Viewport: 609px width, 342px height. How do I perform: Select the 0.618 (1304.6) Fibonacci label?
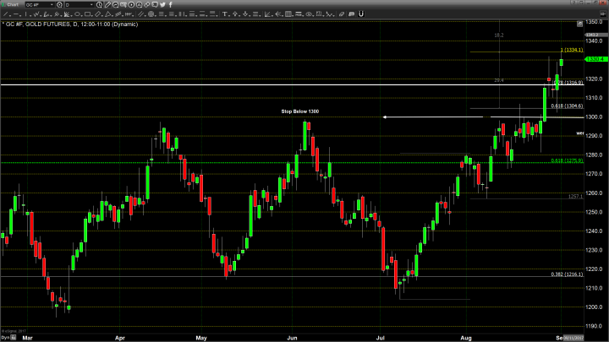(x=567, y=106)
